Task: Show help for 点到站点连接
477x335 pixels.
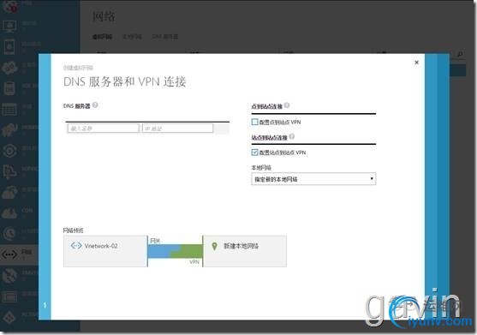Action: [x=287, y=105]
